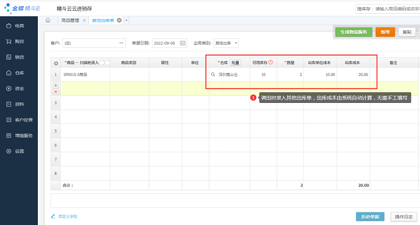
Task: Expand the tab list dropdown arrow
Action: pyautogui.click(x=126, y=20)
